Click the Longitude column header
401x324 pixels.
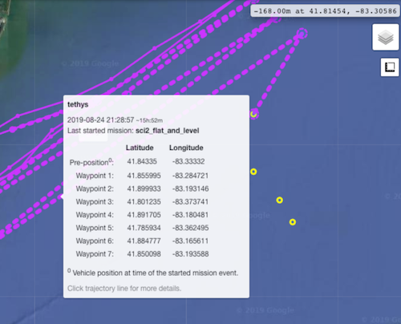pyautogui.click(x=186, y=148)
